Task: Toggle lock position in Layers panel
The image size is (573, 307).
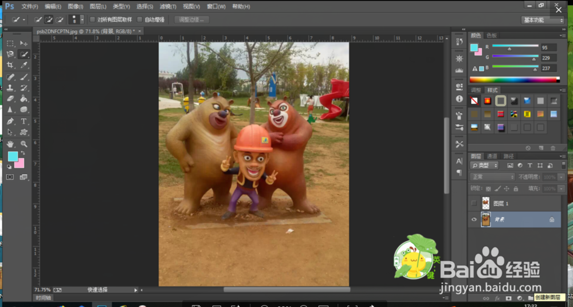Action: tap(507, 189)
